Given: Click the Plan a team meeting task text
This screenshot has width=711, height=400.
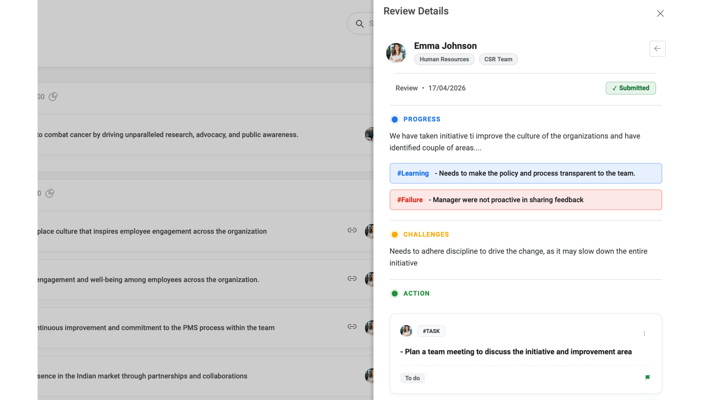Looking at the screenshot, I should [516, 352].
